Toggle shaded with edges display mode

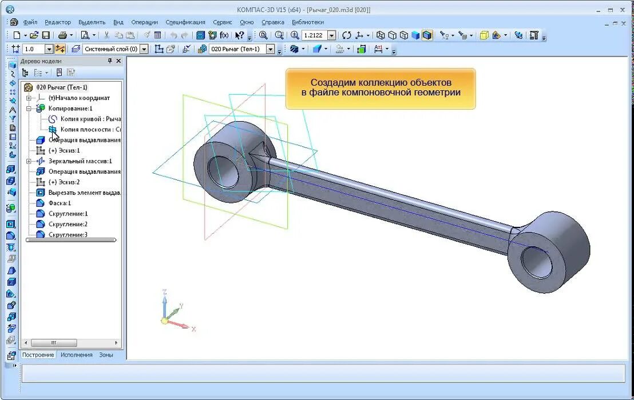click(x=427, y=35)
